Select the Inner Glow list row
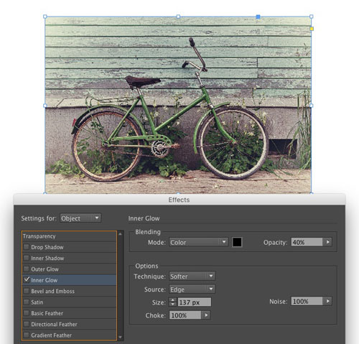This screenshot has width=359, height=344. coord(69,280)
